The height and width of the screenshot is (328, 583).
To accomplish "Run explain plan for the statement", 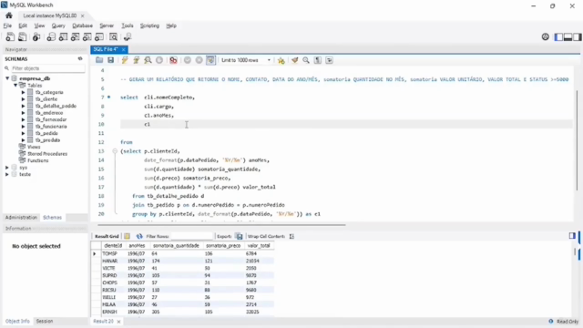I will tap(148, 60).
